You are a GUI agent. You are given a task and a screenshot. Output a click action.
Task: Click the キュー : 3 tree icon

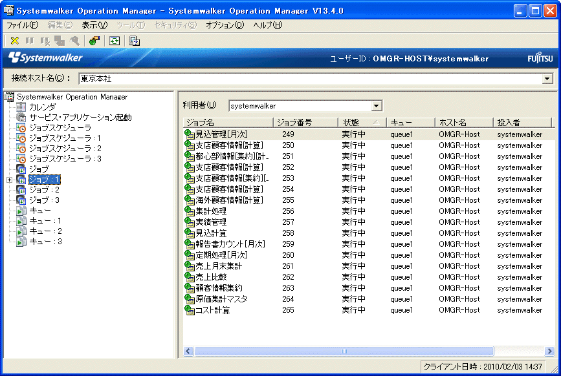pos(21,242)
